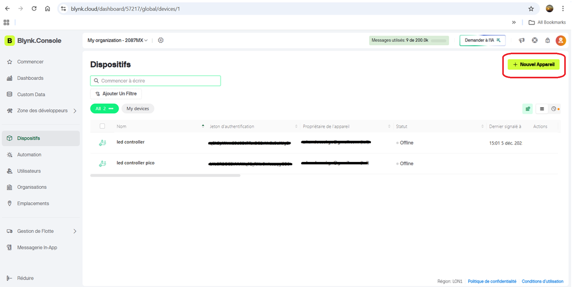Open the help lifebuoy icon
This screenshot has width=572, height=287.
[x=535, y=40]
